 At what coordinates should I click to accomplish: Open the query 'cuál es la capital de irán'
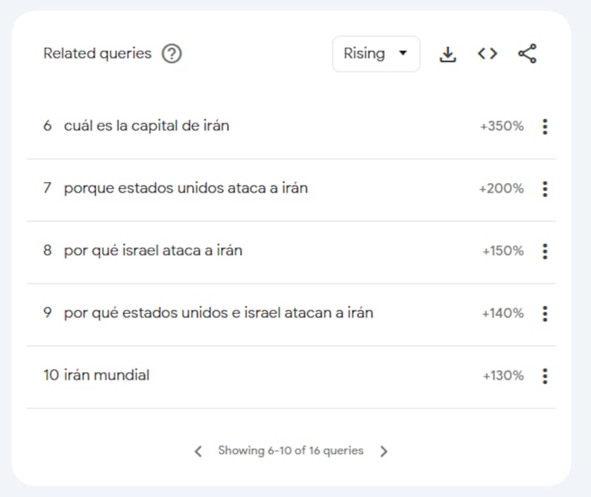pyautogui.click(x=146, y=126)
